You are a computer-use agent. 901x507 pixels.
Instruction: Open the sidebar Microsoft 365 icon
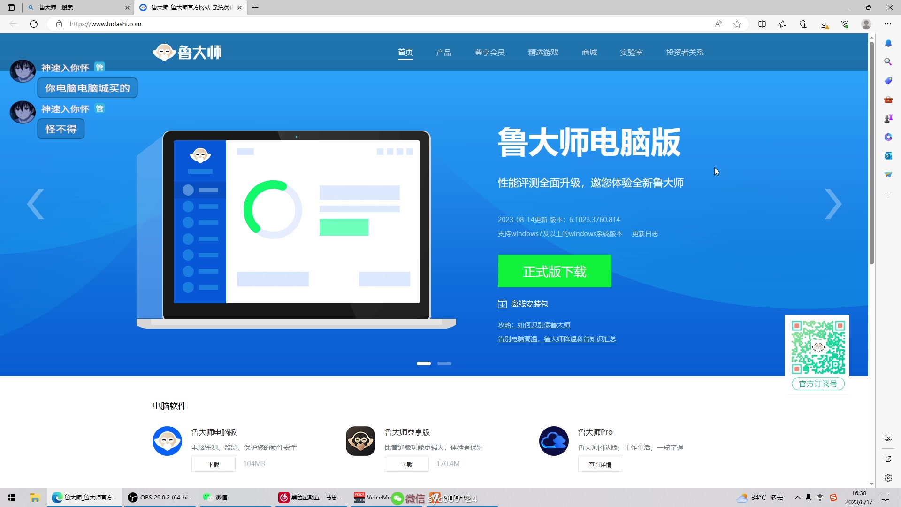pos(888,137)
